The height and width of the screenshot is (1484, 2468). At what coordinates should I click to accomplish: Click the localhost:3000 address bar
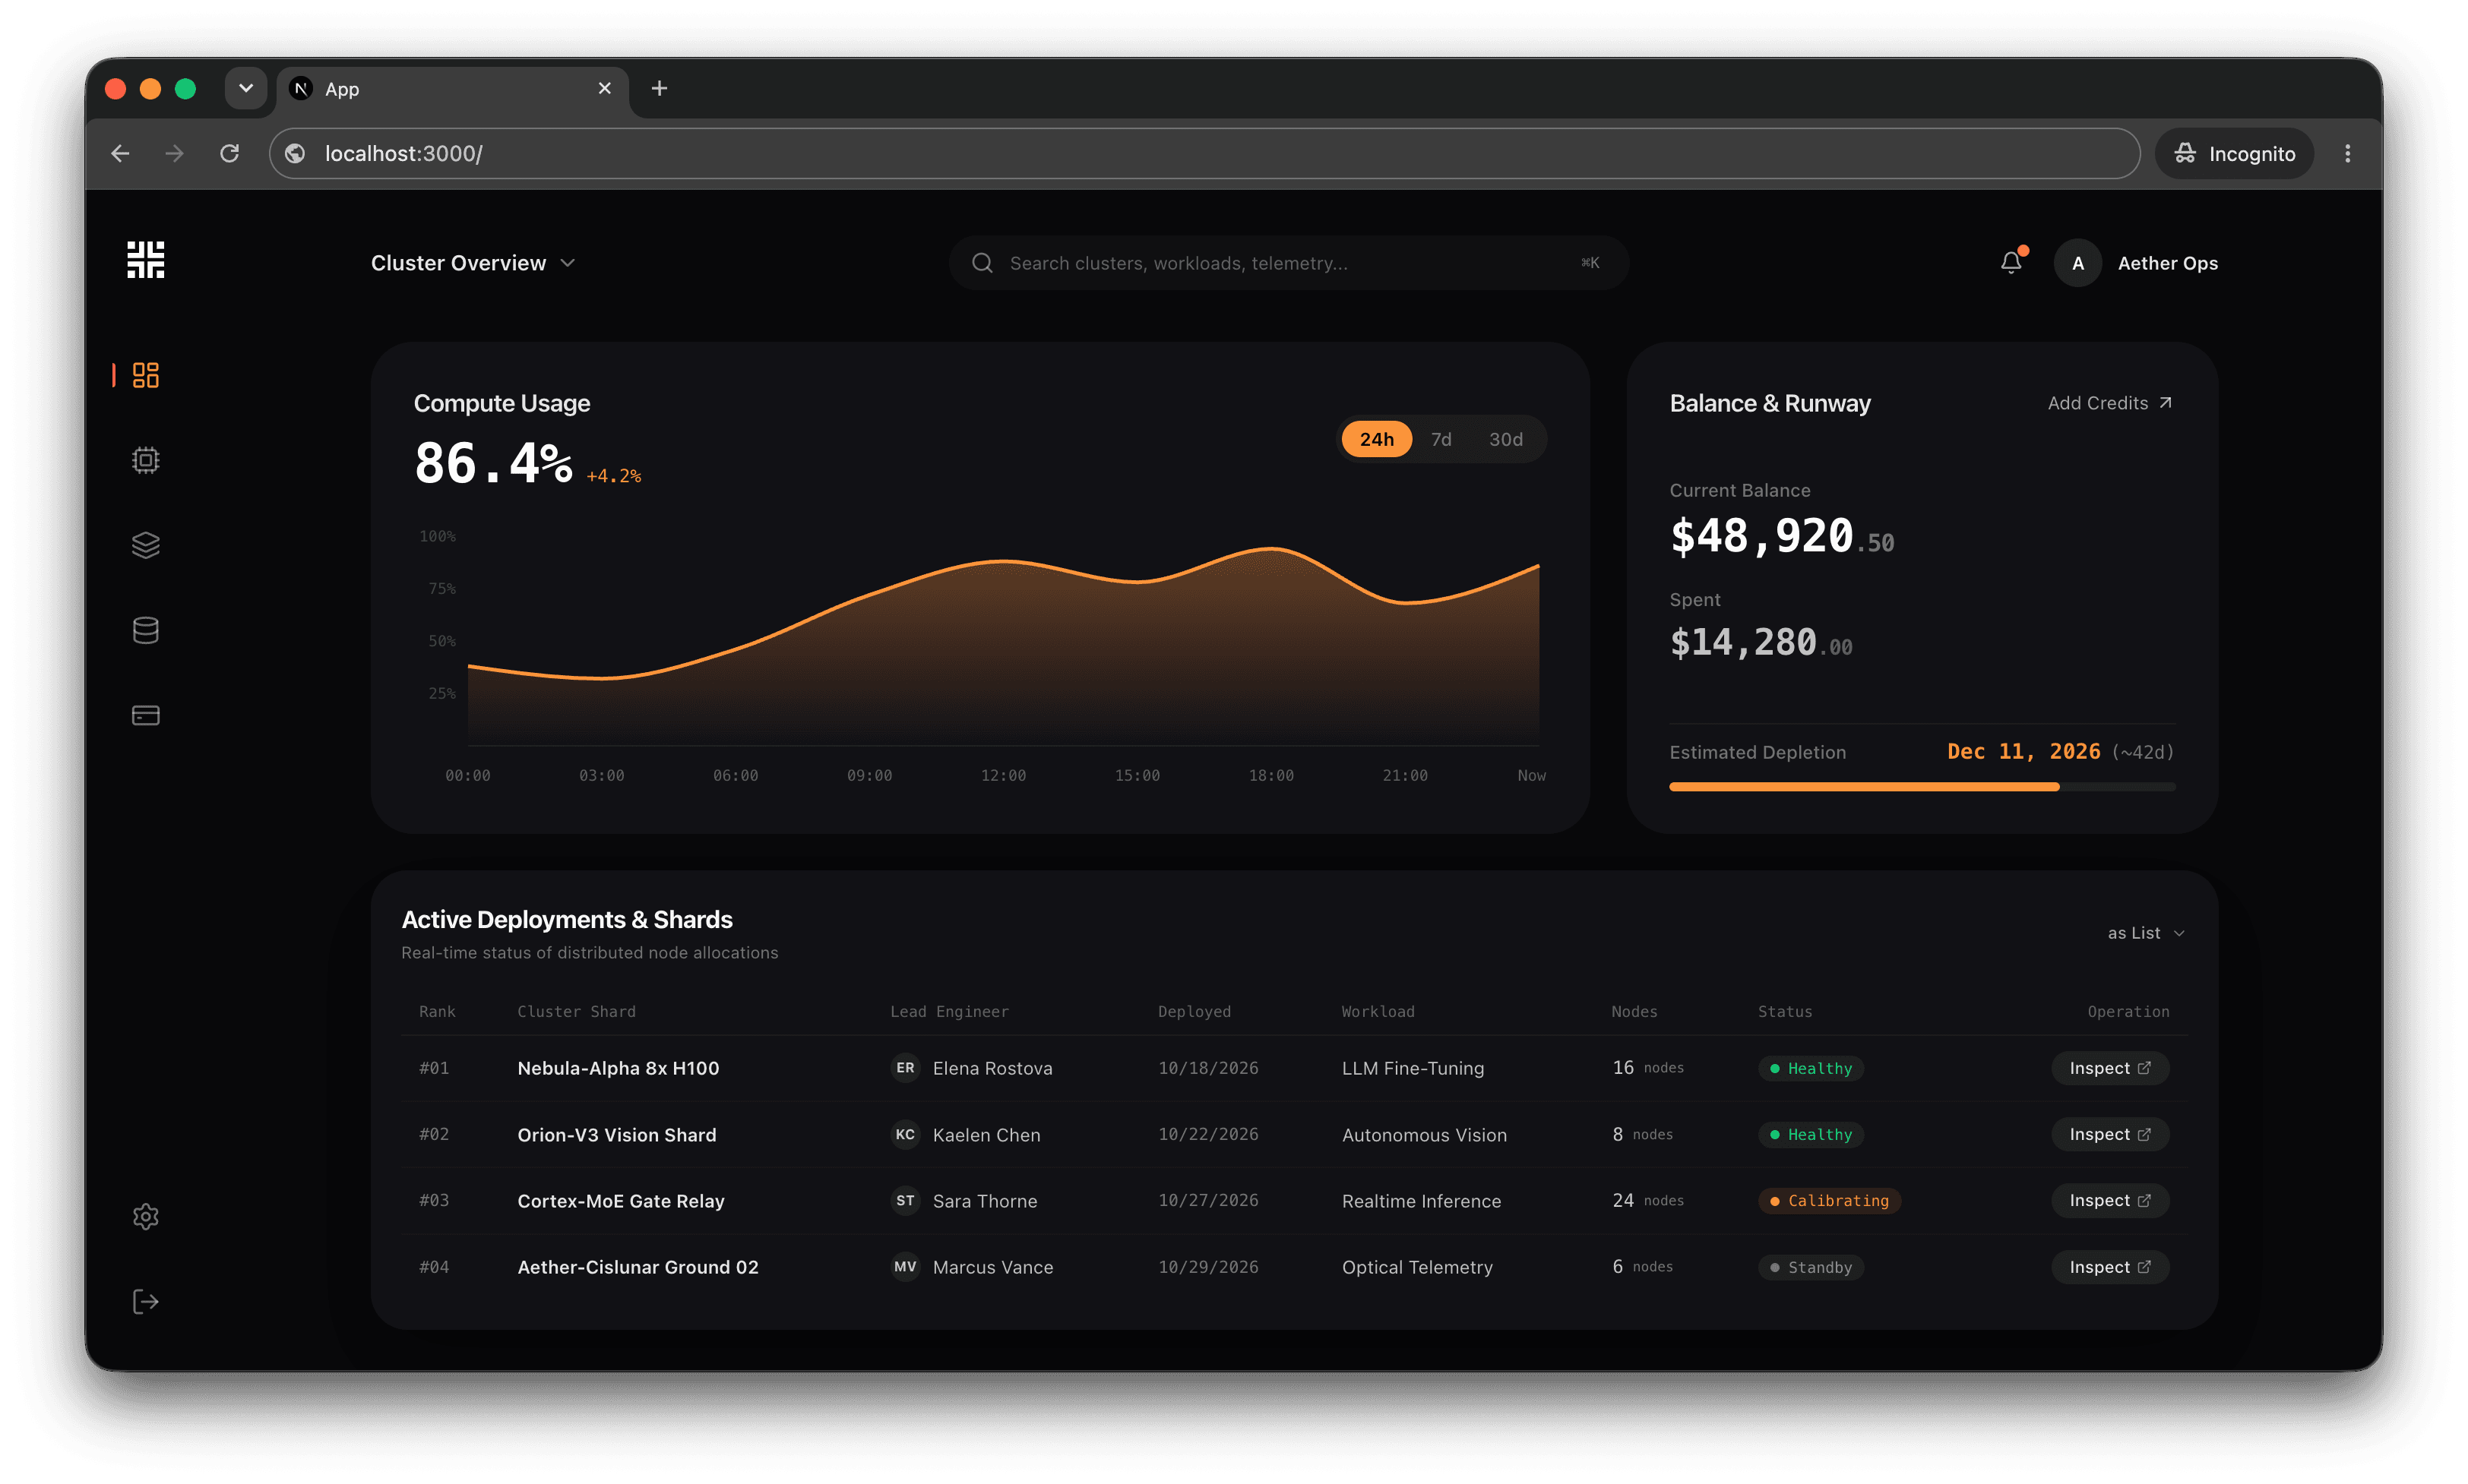click(x=1204, y=153)
